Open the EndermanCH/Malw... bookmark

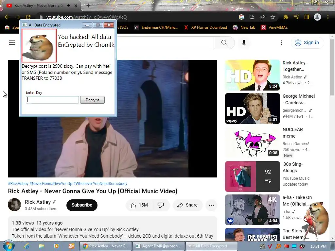[156, 27]
